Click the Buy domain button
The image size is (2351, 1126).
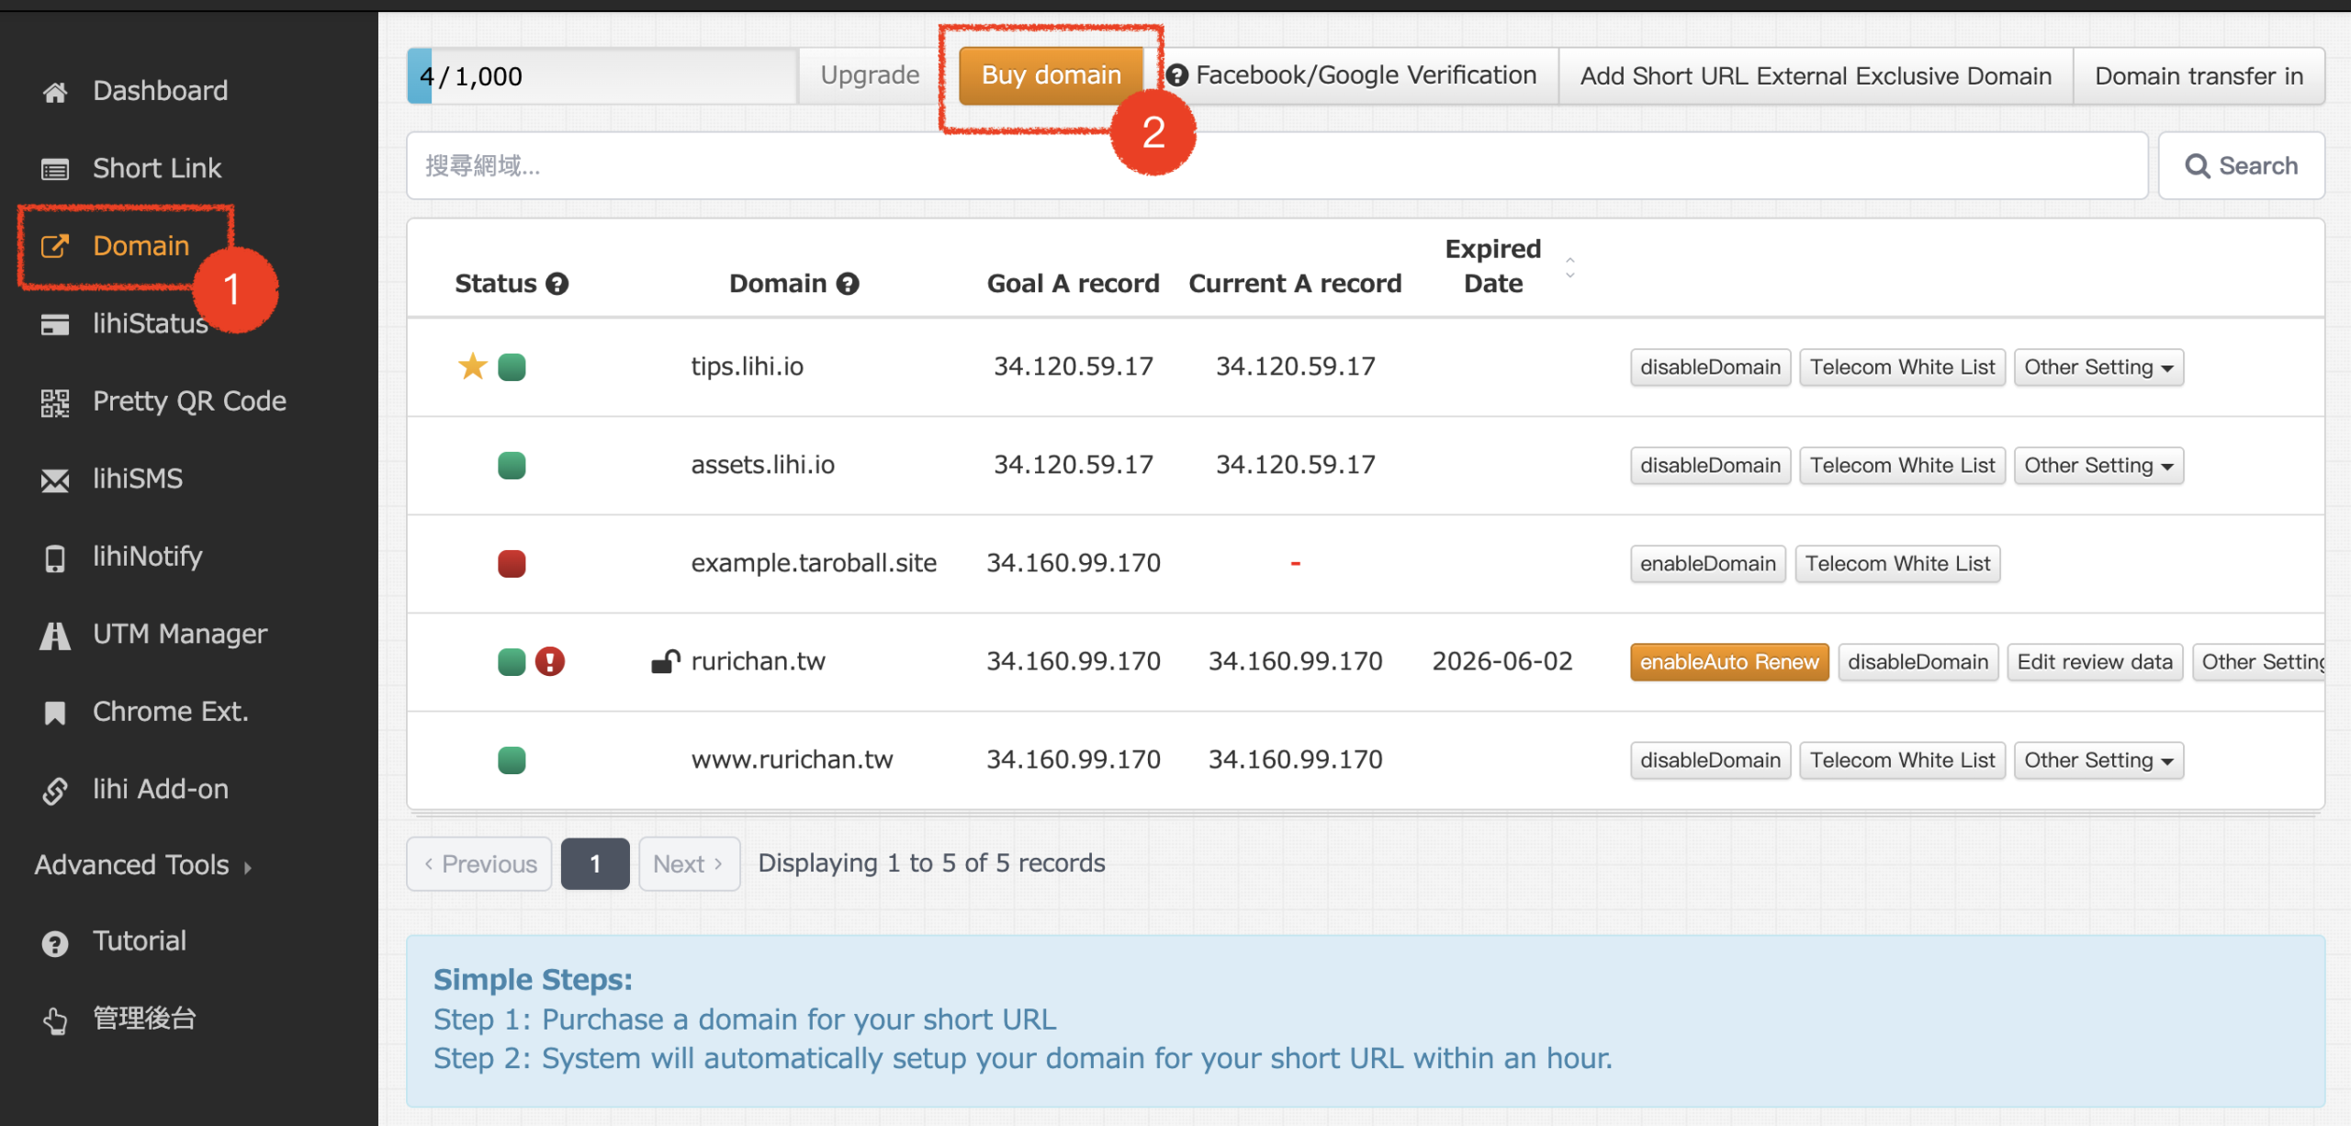pyautogui.click(x=1051, y=75)
